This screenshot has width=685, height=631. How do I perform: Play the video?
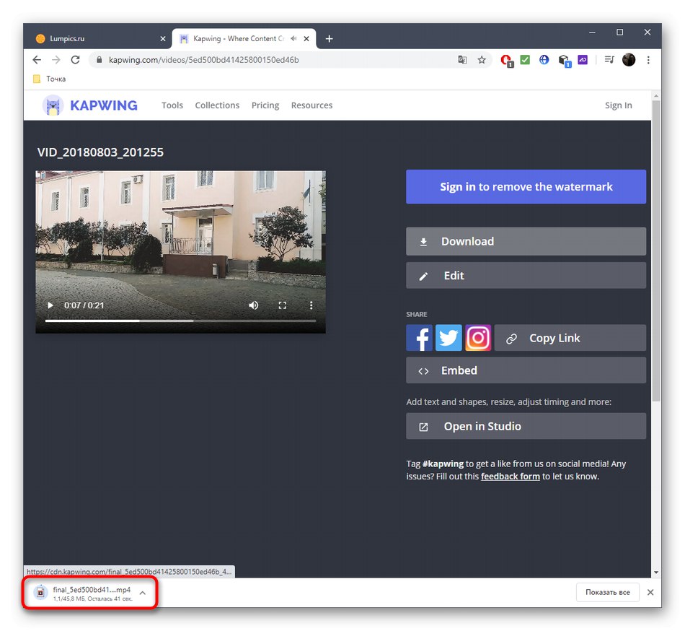pyautogui.click(x=50, y=305)
